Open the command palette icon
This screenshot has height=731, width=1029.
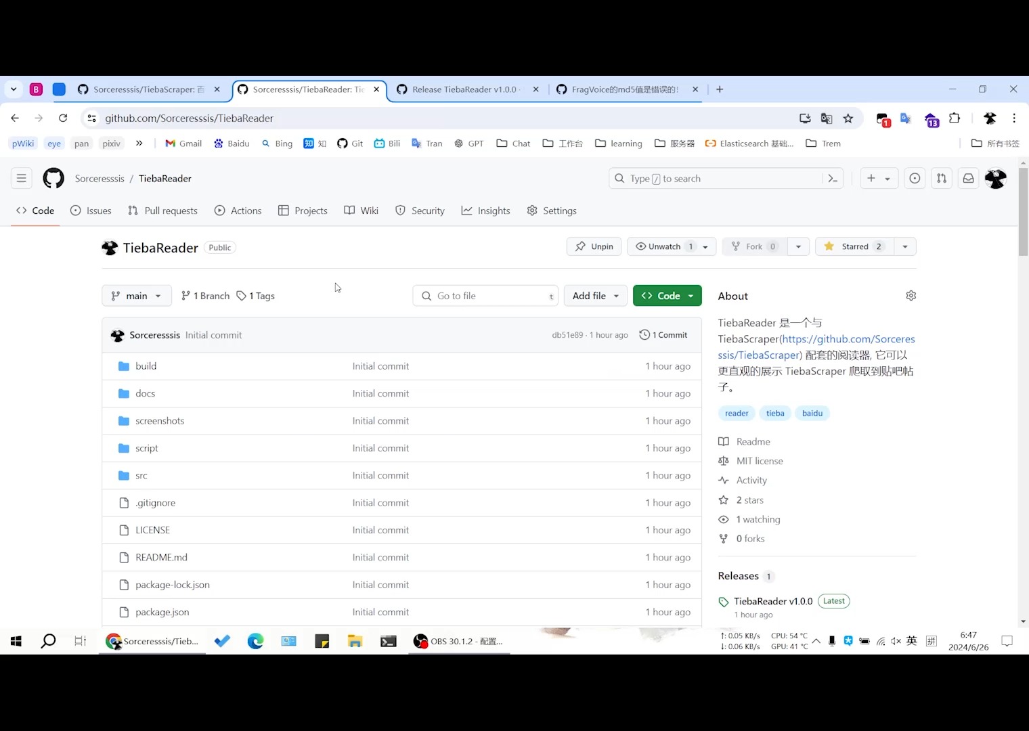click(x=833, y=179)
